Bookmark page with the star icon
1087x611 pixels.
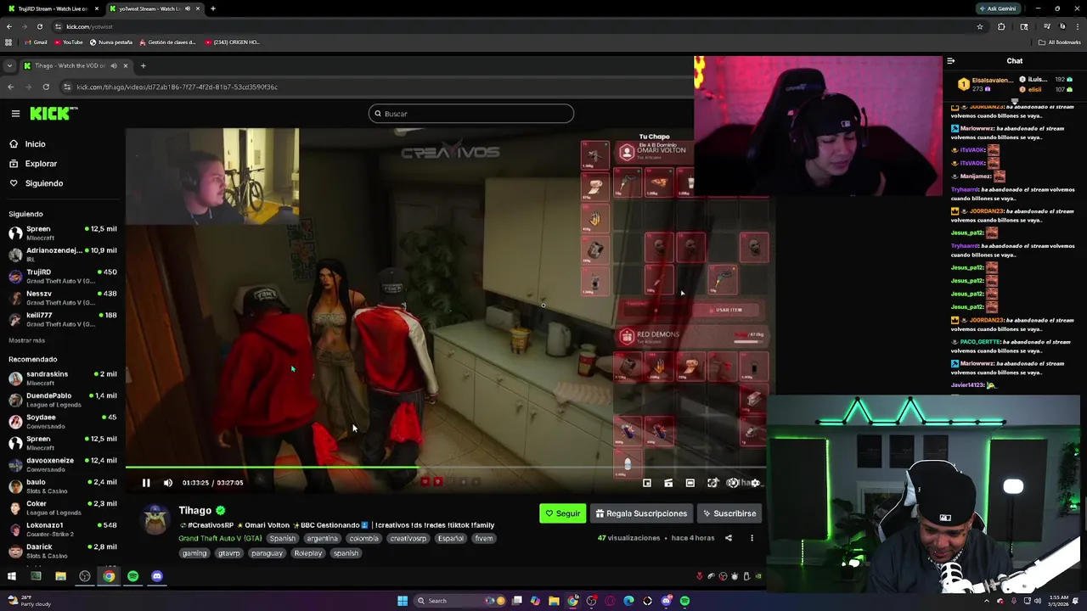click(980, 26)
